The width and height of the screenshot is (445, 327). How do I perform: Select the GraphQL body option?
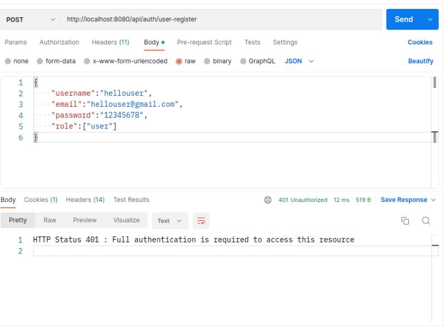point(244,61)
